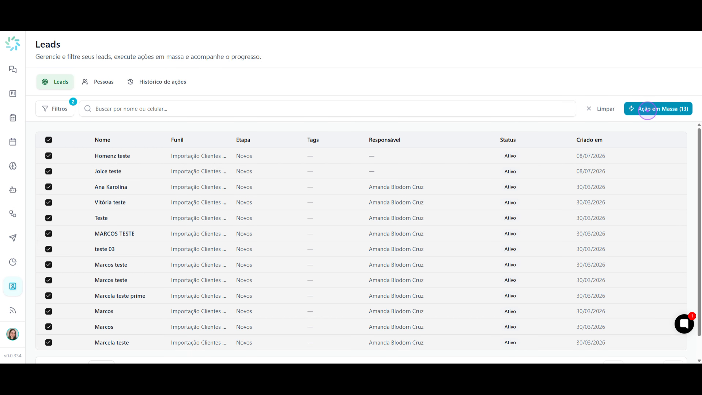
Task: Click Limpar to clear the selection
Action: [600, 109]
